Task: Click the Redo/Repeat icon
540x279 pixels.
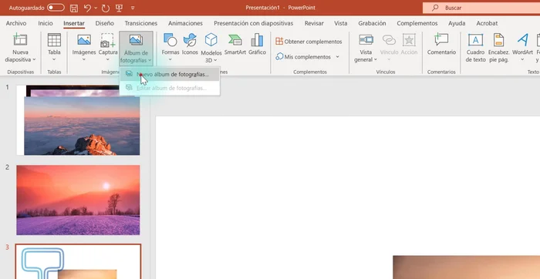Action: [x=105, y=8]
